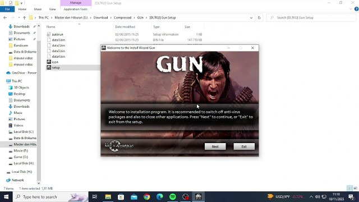Click This PC in the address bar
This screenshot has height=202, width=359.
(x=44, y=17)
